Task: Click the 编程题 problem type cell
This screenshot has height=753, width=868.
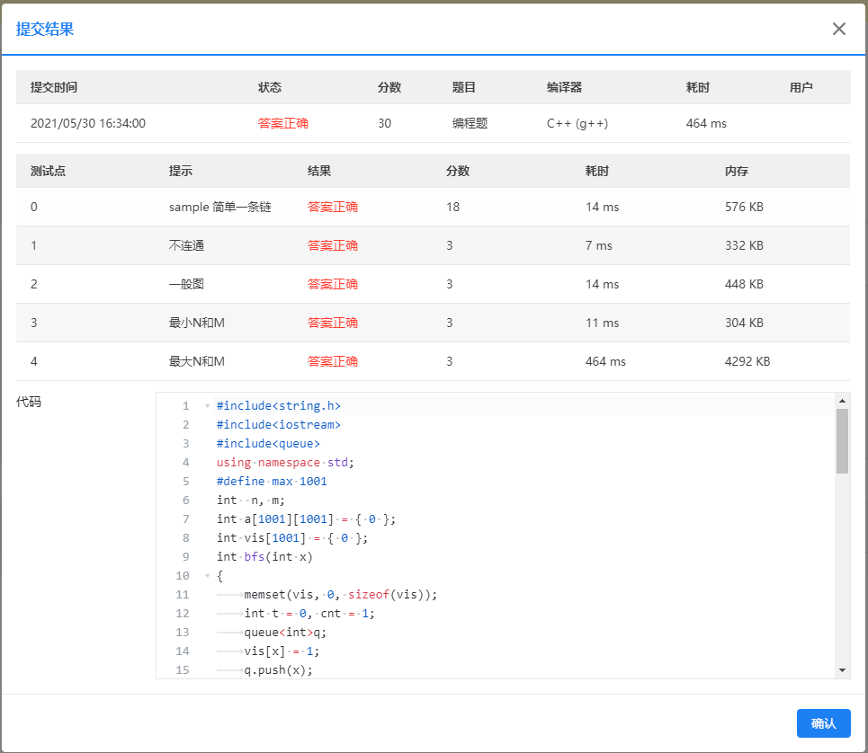Action: coord(470,123)
